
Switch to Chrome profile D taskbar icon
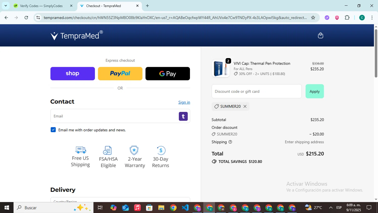pos(292,208)
